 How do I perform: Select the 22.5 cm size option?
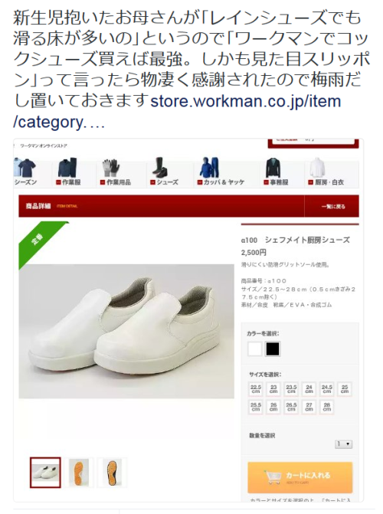(x=256, y=389)
